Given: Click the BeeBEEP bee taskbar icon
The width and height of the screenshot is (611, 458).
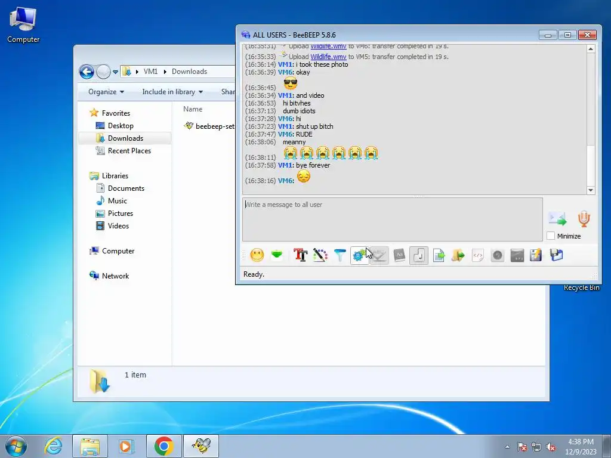Looking at the screenshot, I should click(x=201, y=446).
